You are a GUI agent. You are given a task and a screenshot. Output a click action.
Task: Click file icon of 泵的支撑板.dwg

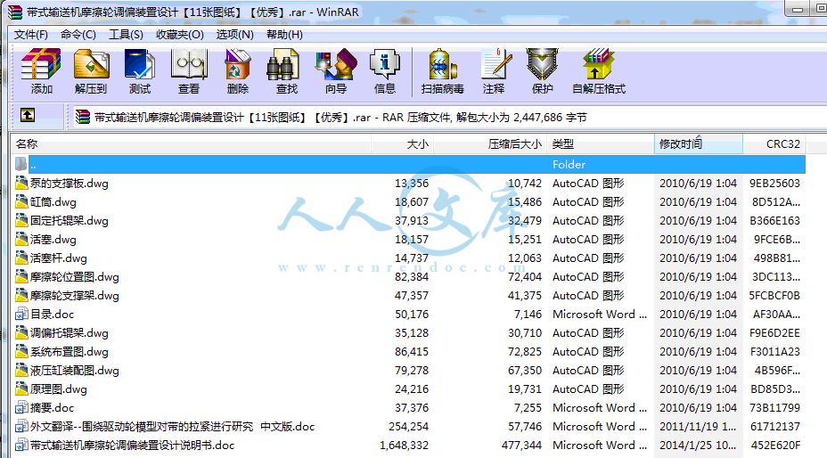(21, 183)
